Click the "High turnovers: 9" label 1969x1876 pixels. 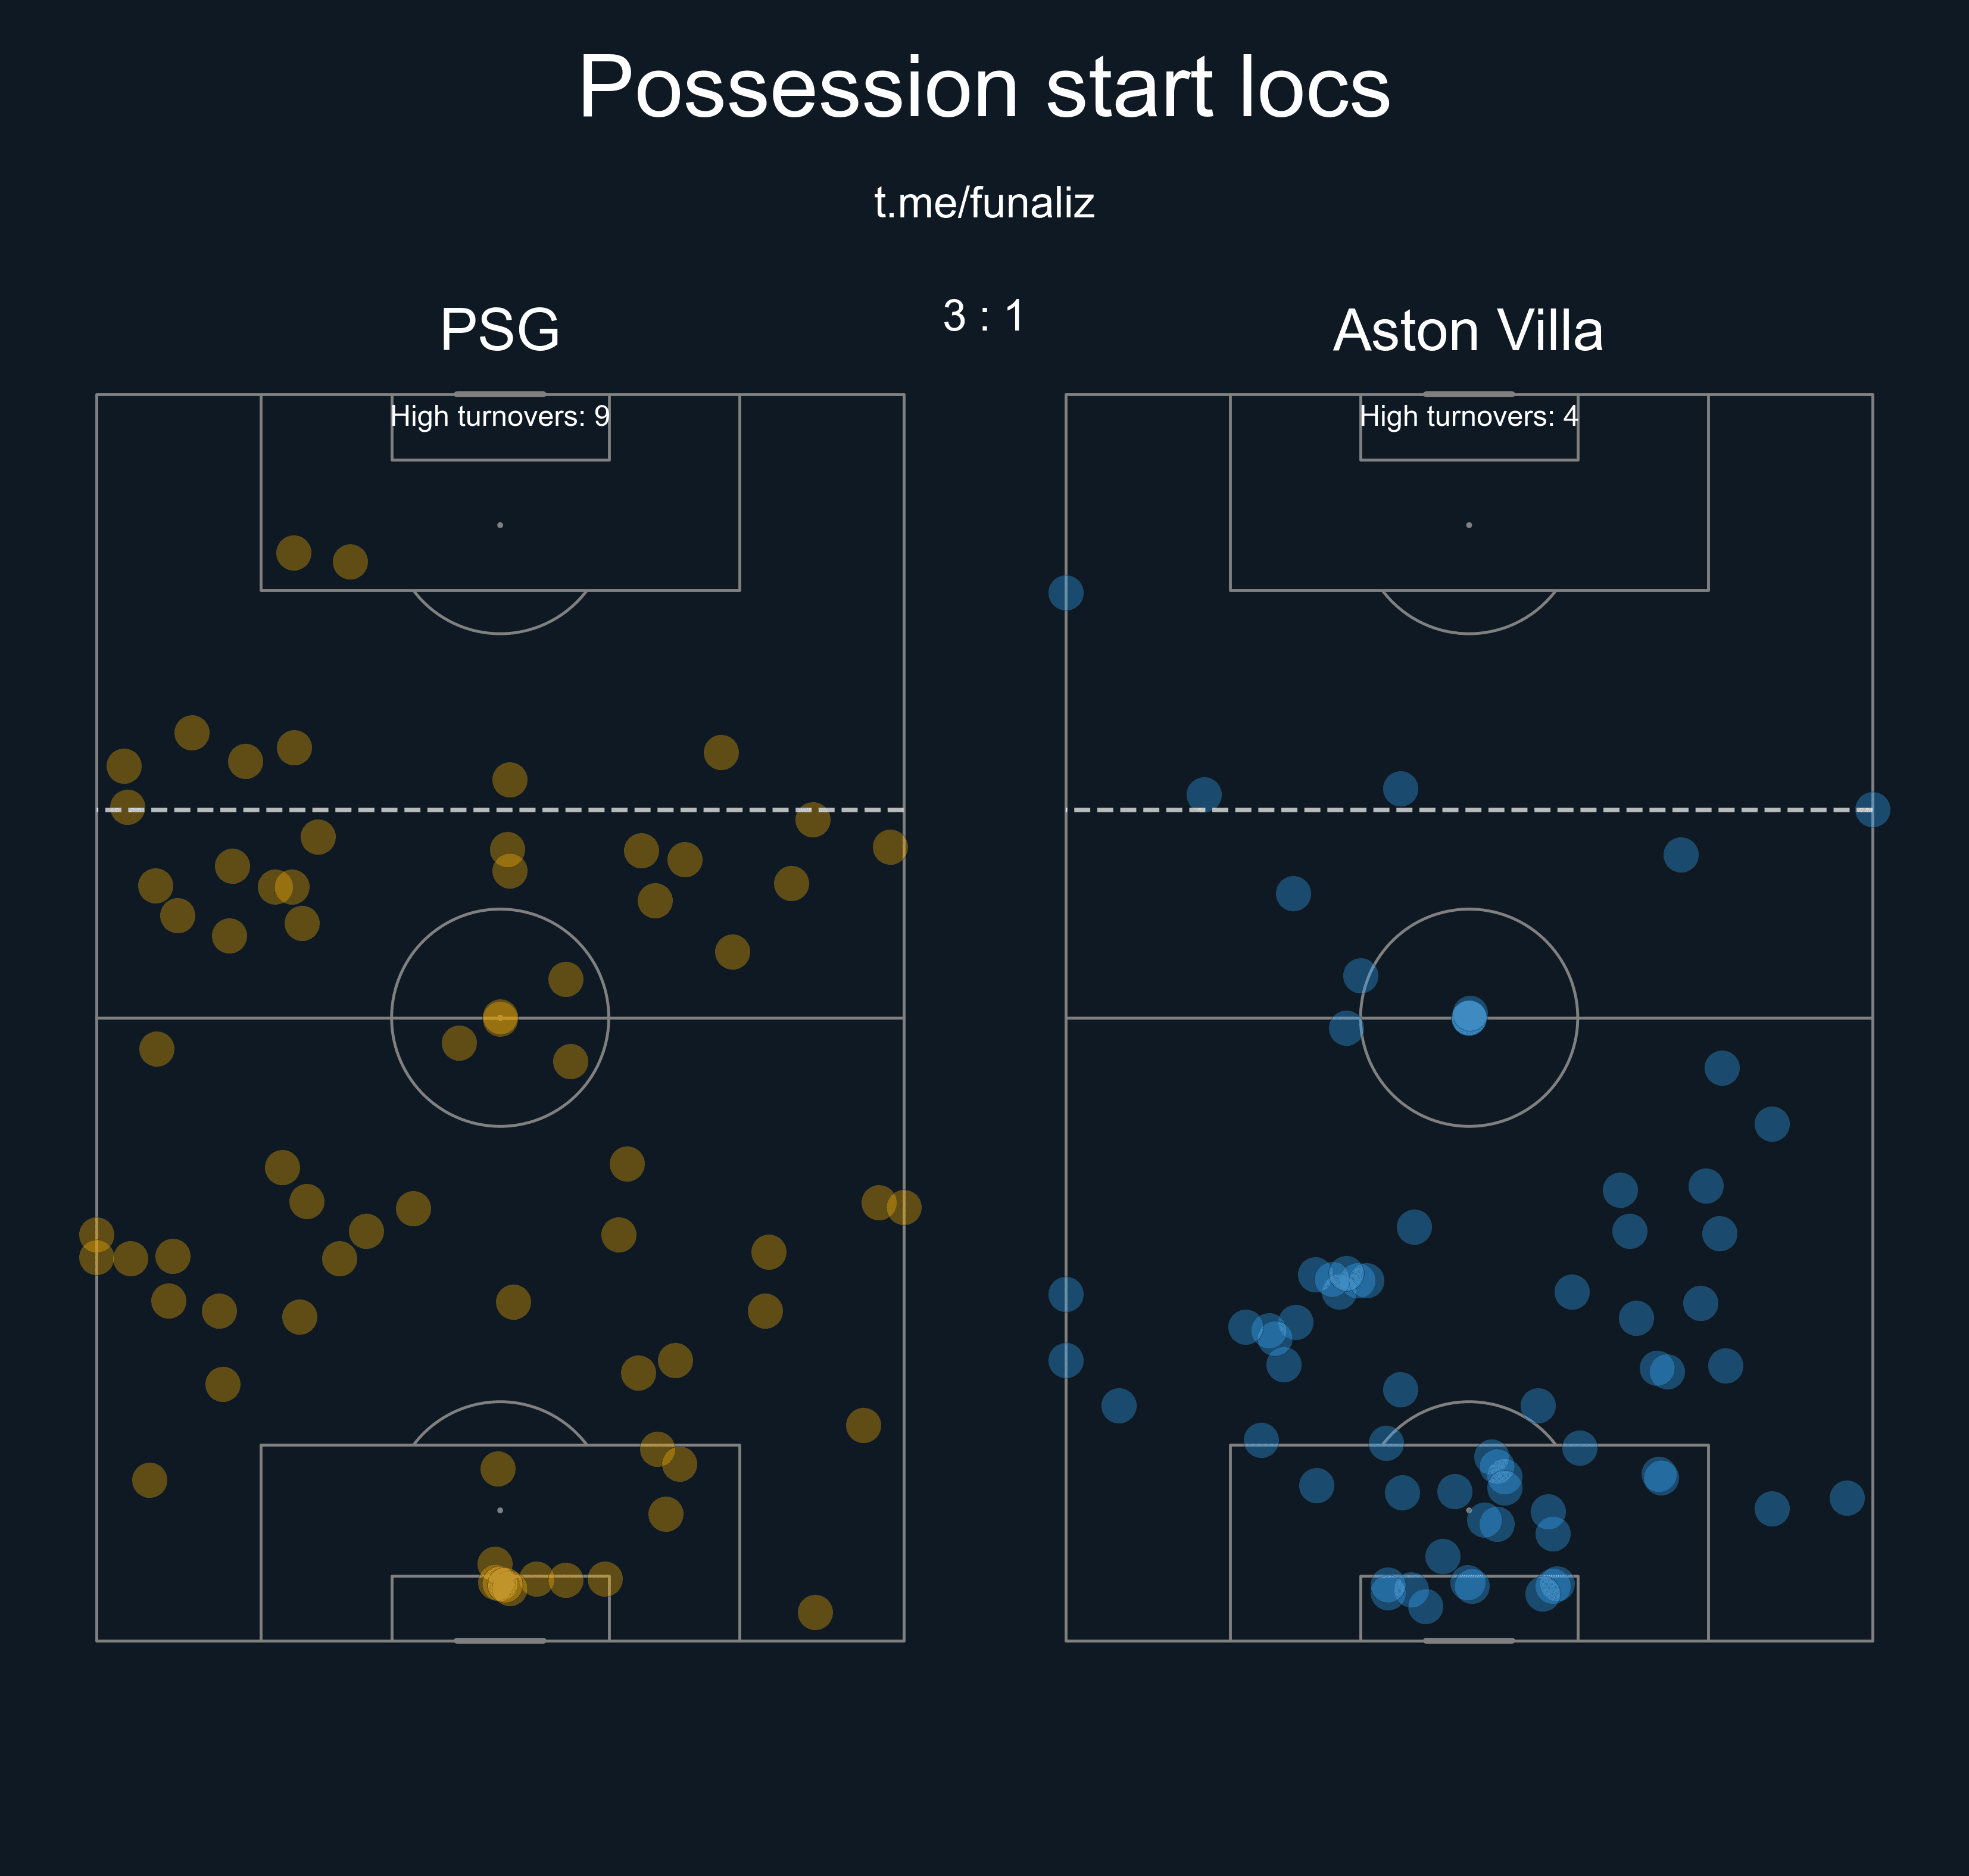click(x=500, y=416)
